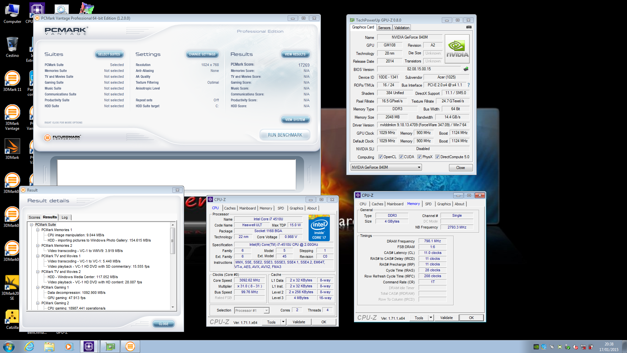
Task: Click the DRAM Frequency value 798.1 MHz
Action: point(432,241)
